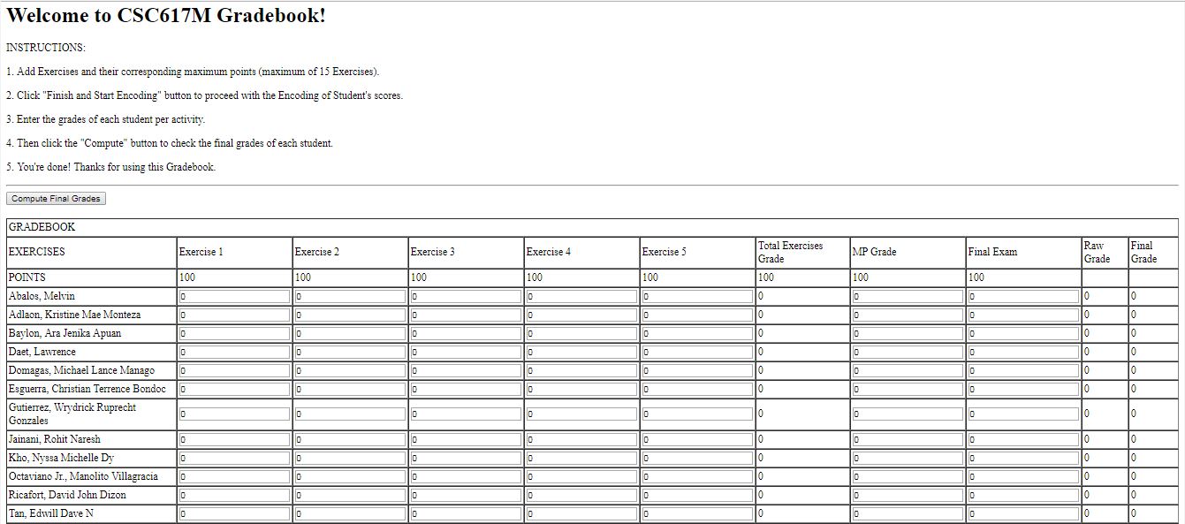Image resolution: width=1185 pixels, height=524 pixels.
Task: Select Exercise 1 field for Baylon, Ara Jenika Apuan
Action: [x=234, y=334]
